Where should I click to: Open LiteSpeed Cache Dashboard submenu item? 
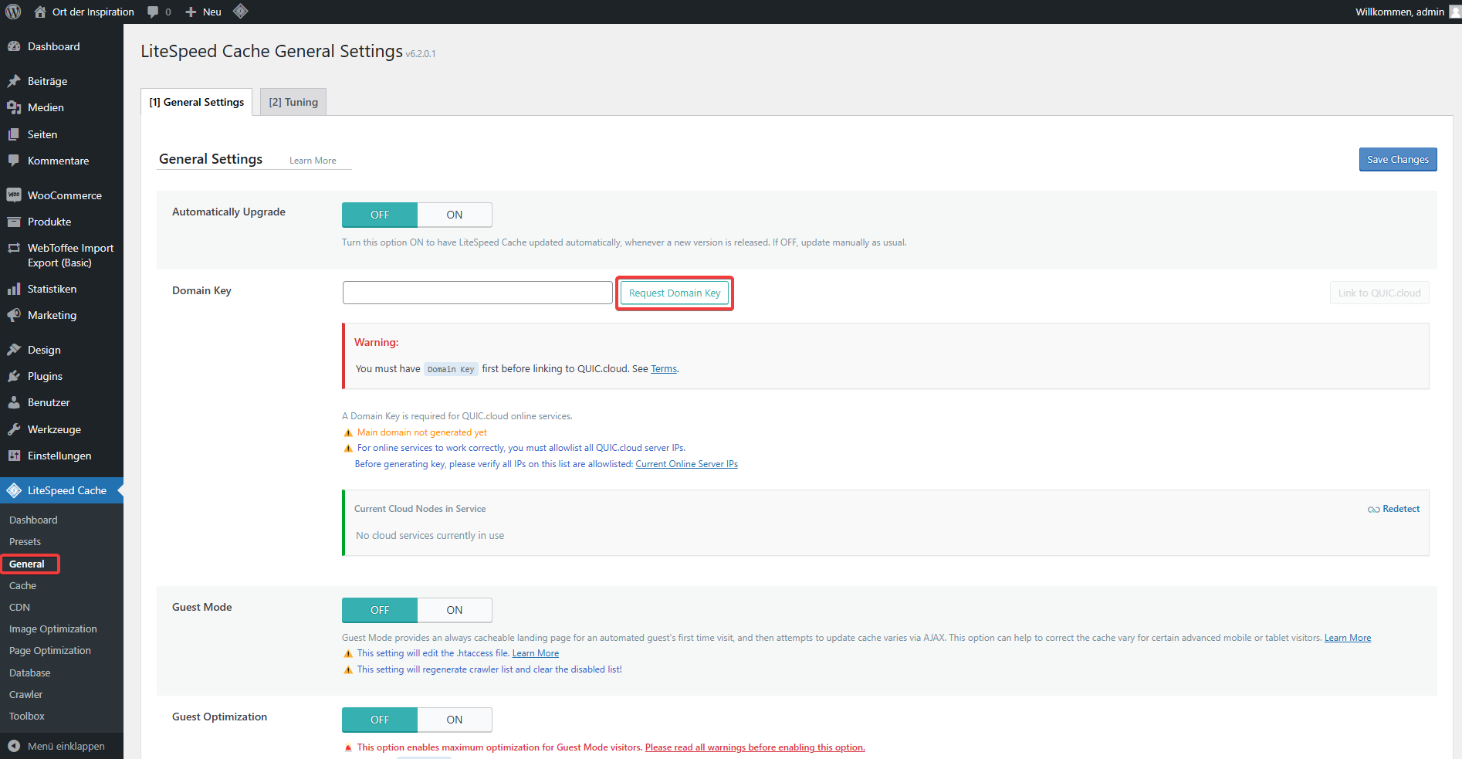point(33,520)
